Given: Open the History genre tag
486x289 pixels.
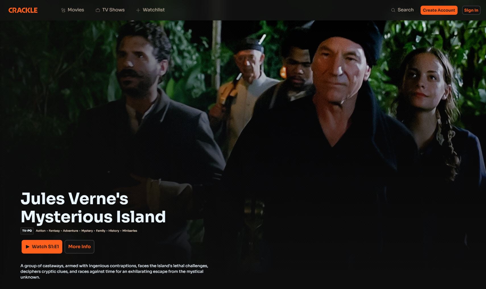Looking at the screenshot, I should pyautogui.click(x=114, y=231).
